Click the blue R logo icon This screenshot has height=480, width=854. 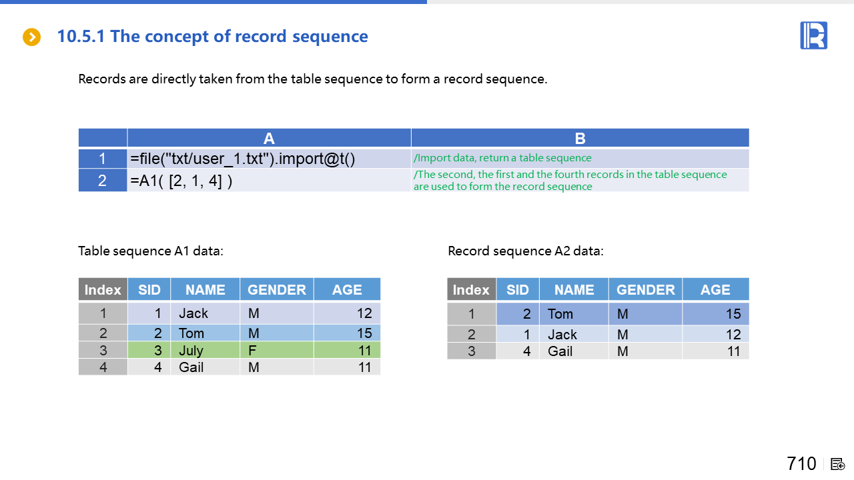[x=813, y=35]
